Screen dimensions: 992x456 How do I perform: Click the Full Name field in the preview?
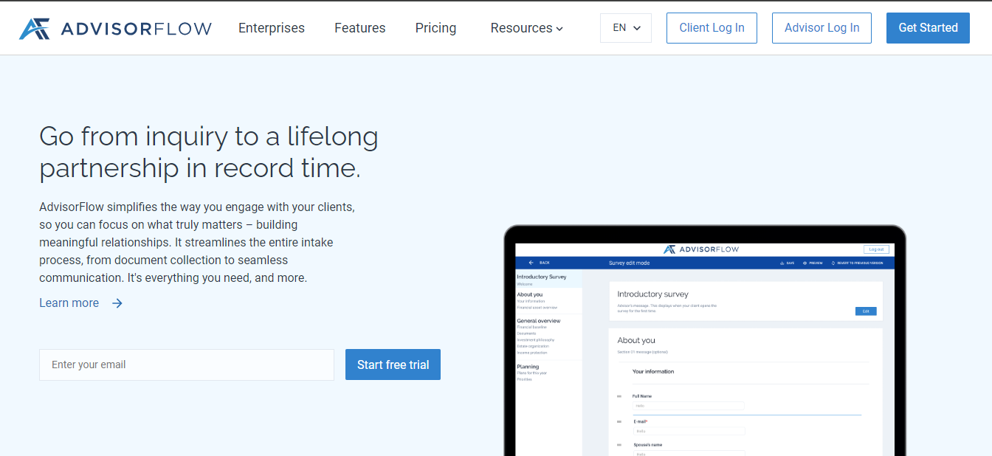tap(689, 406)
